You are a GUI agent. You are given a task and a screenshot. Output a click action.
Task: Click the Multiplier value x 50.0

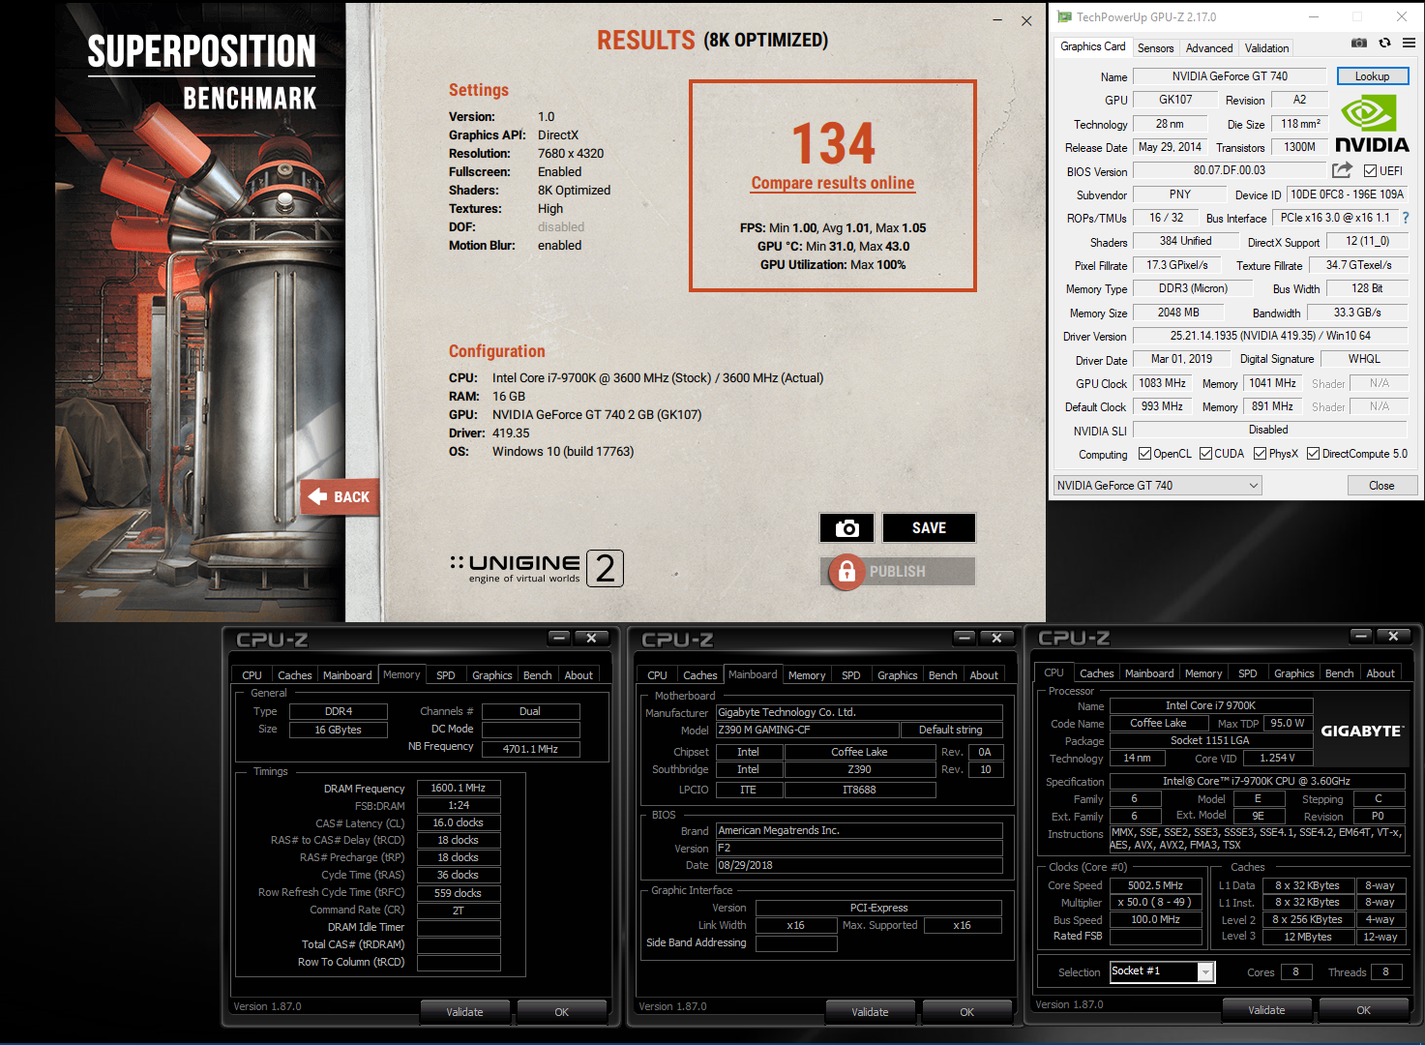click(1156, 902)
